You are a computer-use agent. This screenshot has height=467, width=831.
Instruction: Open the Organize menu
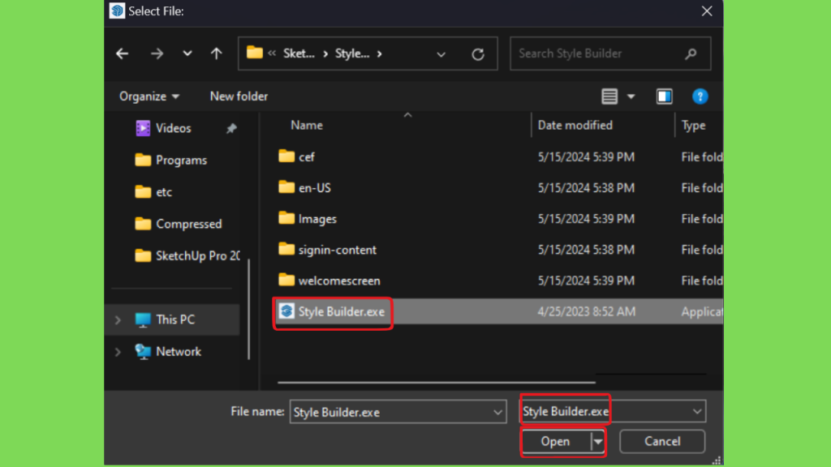(149, 96)
